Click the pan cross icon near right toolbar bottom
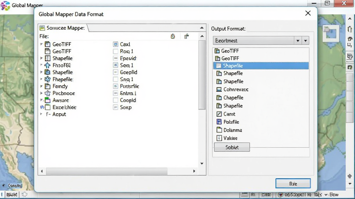Image resolution: width=355 pixels, height=199 pixels. tap(349, 176)
